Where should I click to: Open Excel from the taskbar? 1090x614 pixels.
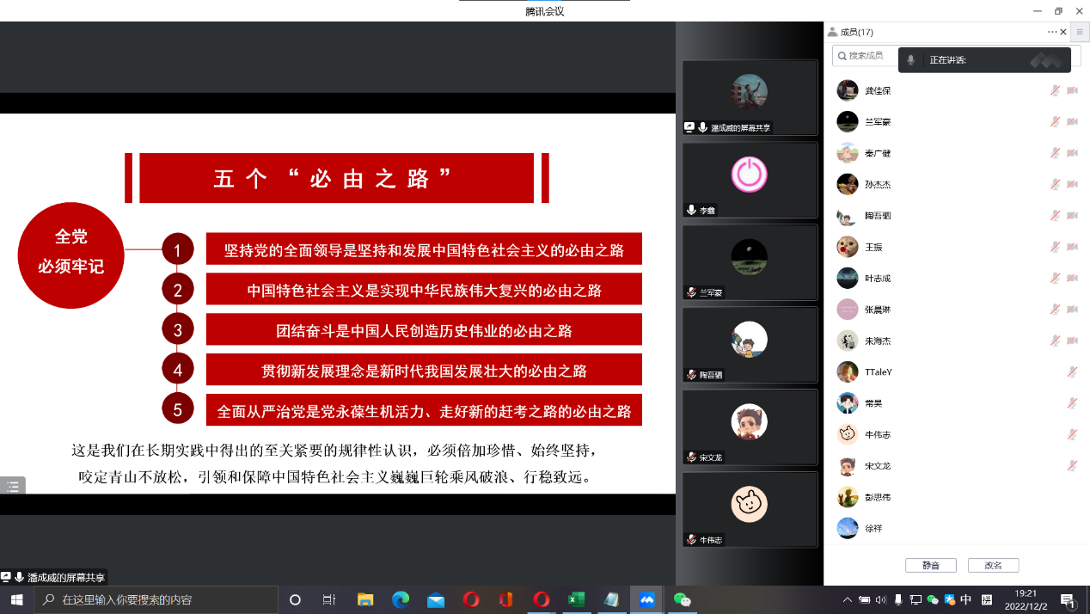point(576,599)
